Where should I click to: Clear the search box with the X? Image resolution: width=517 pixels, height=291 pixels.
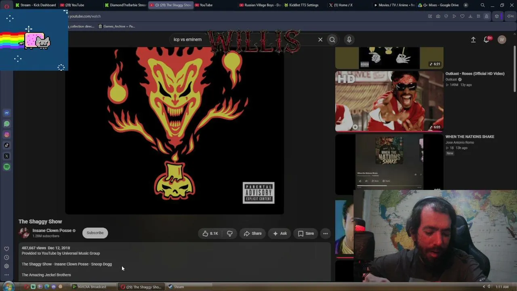pos(320,40)
